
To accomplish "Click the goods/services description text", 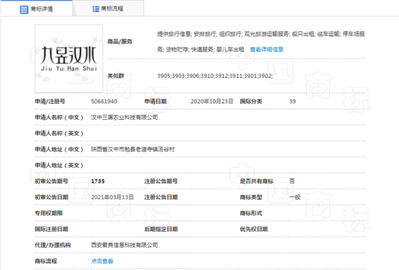I will (261, 42).
